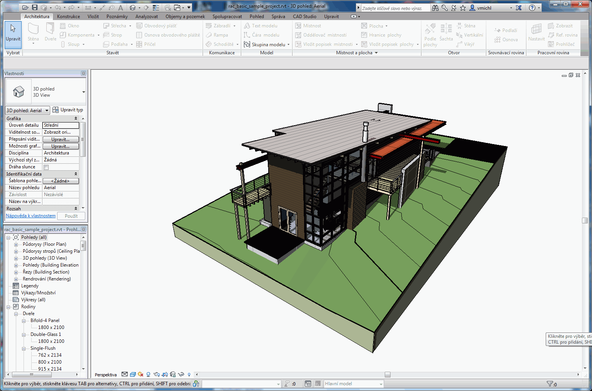Open the Hlavní model design options dropdown
The image size is (592, 391).
point(354,384)
